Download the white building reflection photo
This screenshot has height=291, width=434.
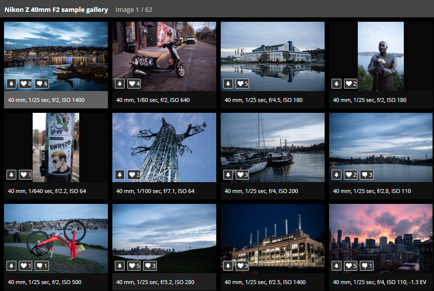pos(228,83)
